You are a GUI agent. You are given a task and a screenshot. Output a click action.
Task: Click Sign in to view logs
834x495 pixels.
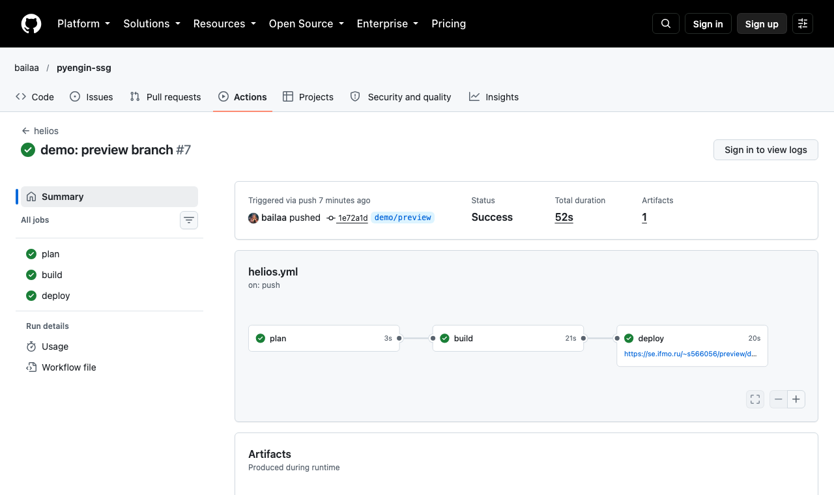click(766, 150)
